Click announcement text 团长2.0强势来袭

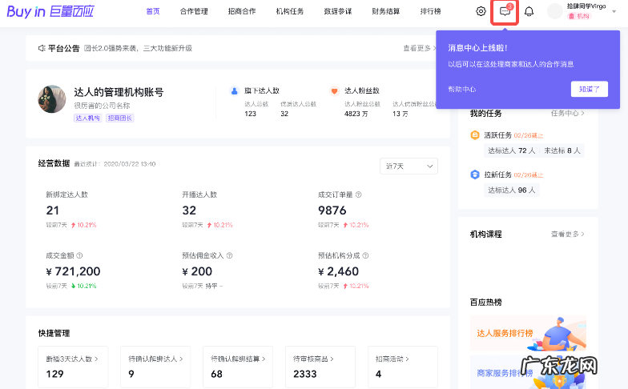pyautogui.click(x=138, y=48)
